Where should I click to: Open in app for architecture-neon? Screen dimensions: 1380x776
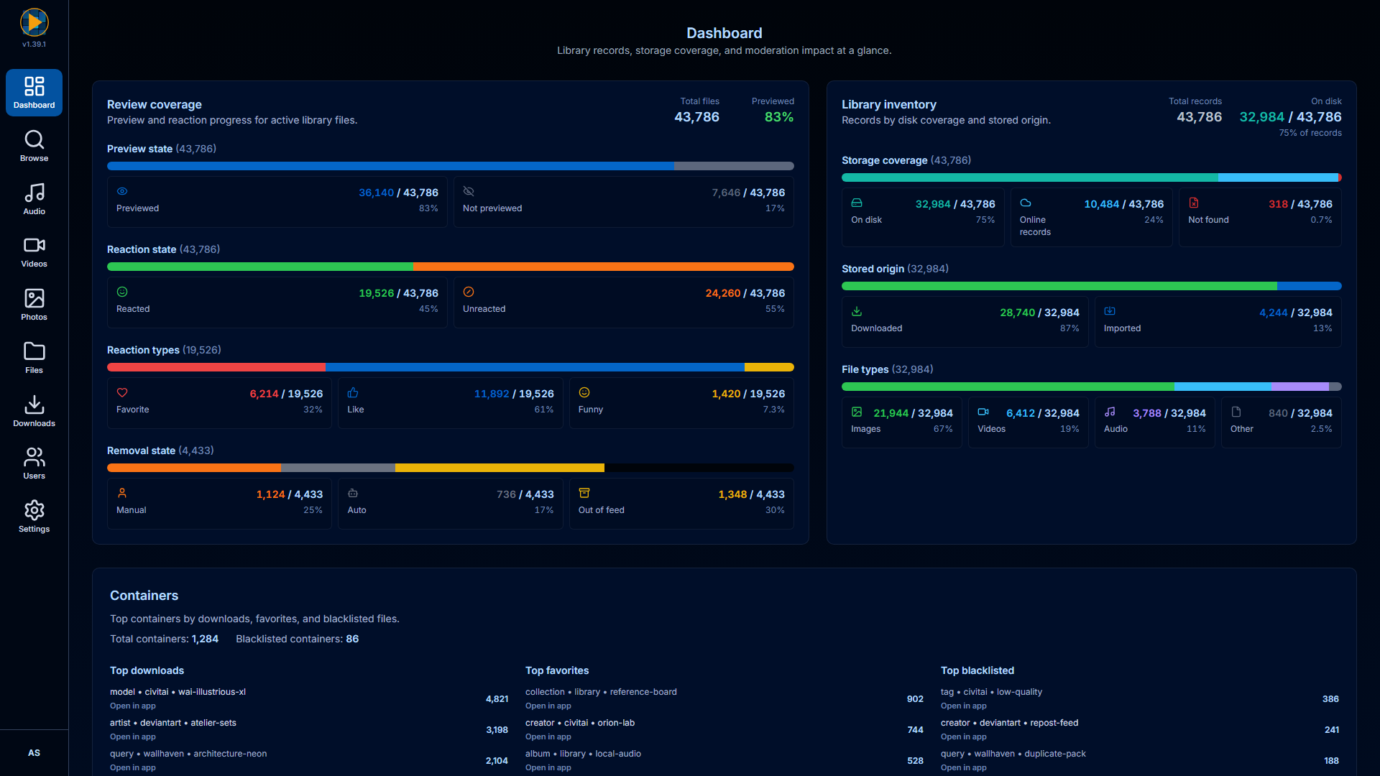(x=133, y=768)
